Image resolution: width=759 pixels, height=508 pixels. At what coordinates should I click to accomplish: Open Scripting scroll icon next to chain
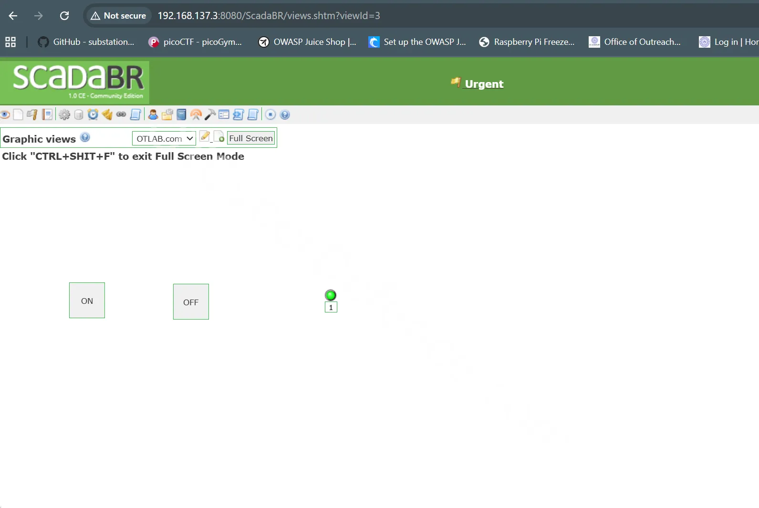(135, 114)
